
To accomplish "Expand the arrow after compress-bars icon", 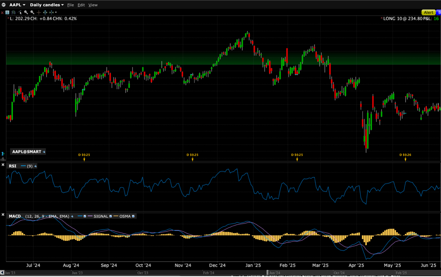I will click(56, 12).
